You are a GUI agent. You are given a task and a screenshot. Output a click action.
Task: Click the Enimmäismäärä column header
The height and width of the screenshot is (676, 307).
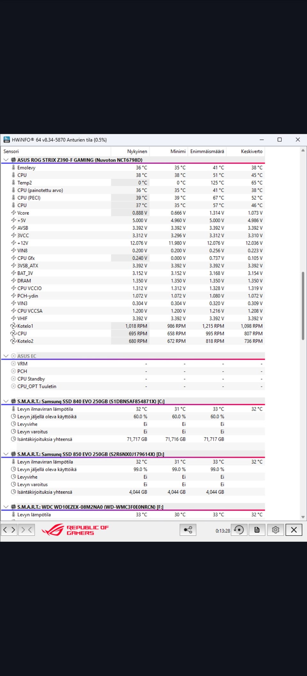tap(207, 151)
